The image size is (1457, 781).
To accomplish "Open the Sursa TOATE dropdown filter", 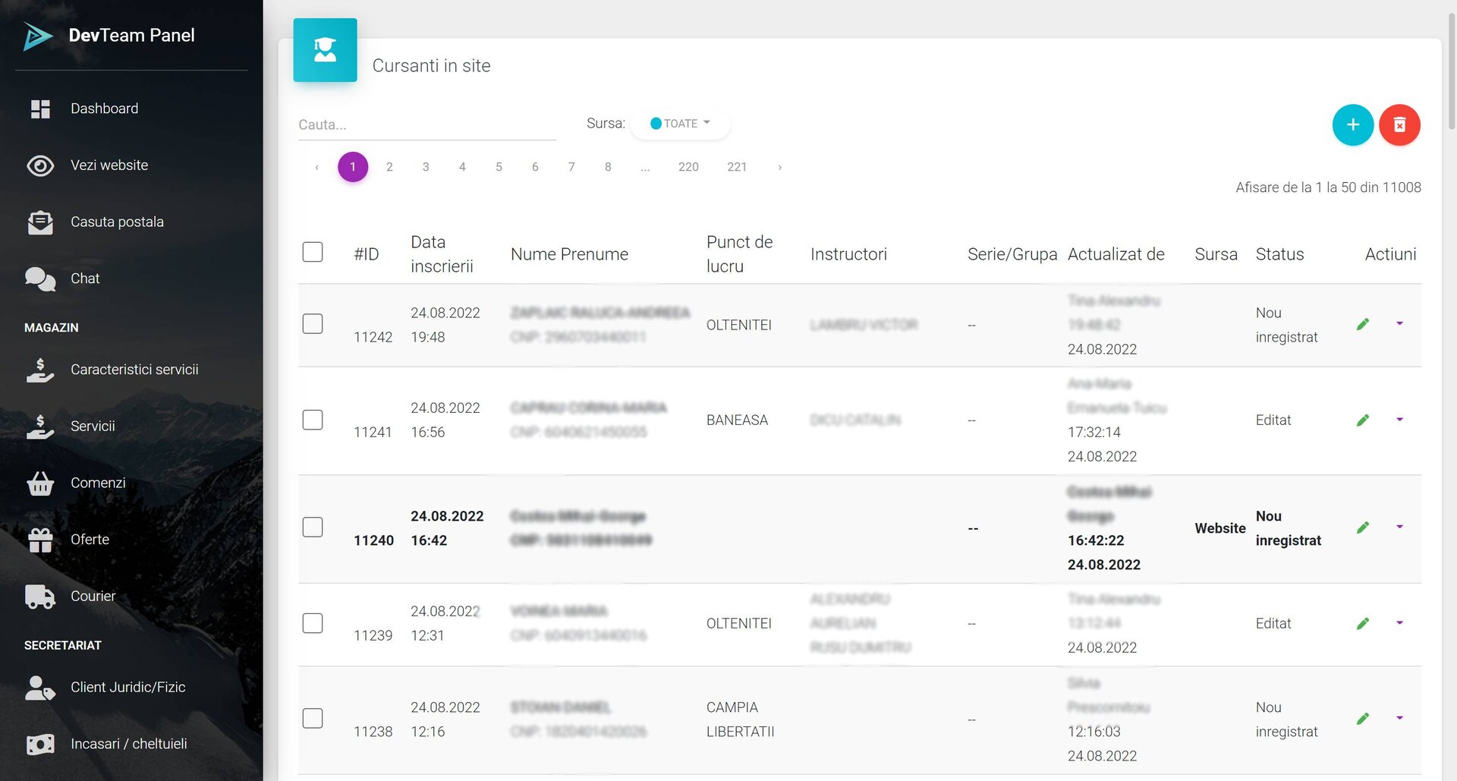I will 680,124.
